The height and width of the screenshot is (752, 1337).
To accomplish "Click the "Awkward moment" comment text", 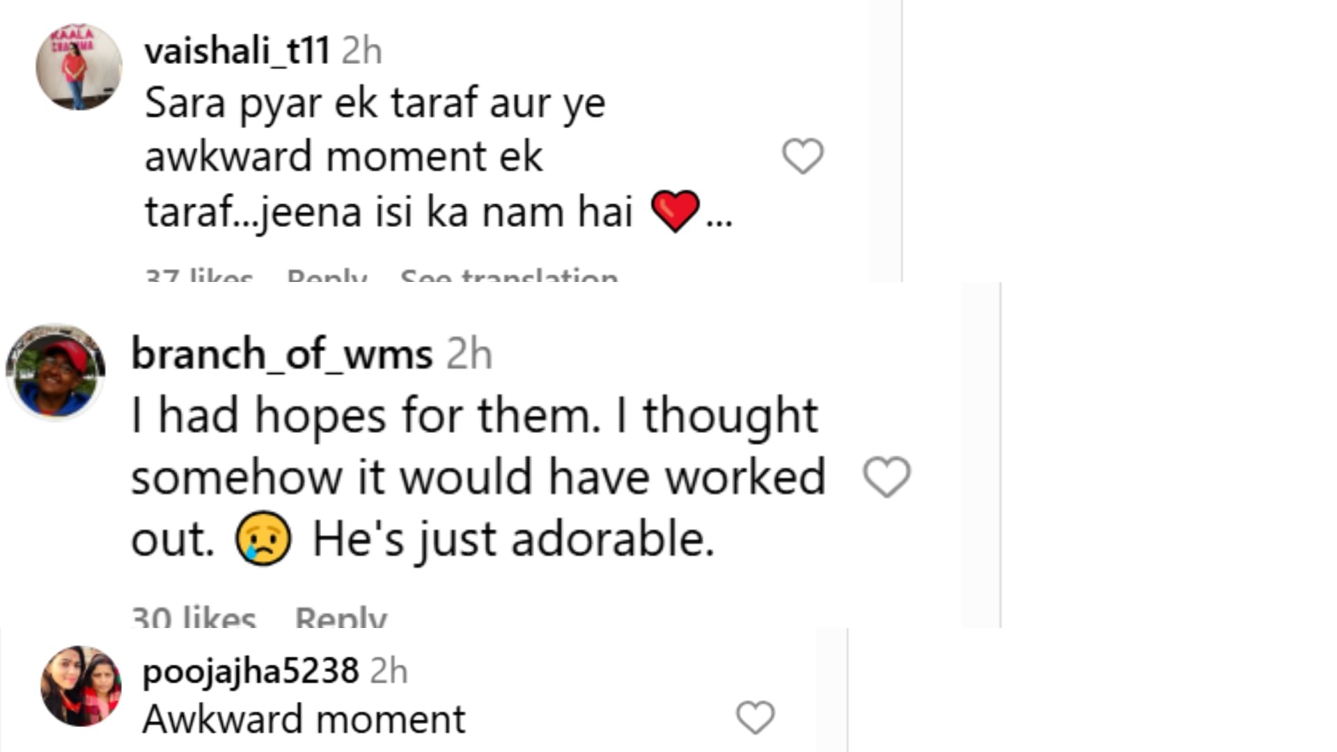I will tap(304, 719).
